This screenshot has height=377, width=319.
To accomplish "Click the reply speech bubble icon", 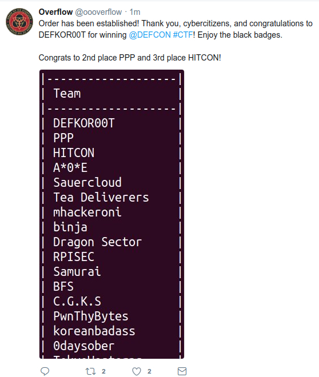I will pyautogui.click(x=45, y=371).
